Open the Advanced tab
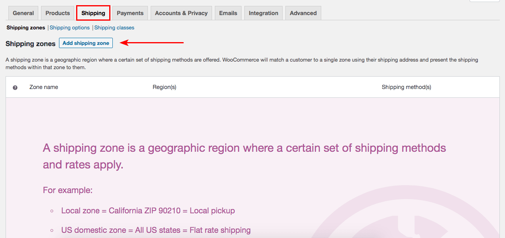 point(303,13)
